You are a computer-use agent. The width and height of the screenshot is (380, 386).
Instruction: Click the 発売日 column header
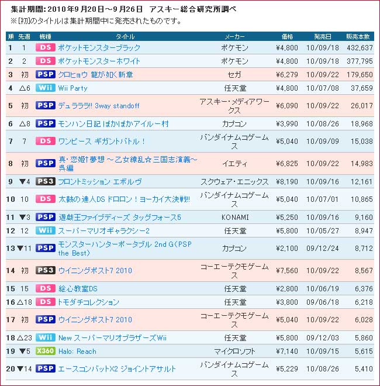pyautogui.click(x=322, y=36)
